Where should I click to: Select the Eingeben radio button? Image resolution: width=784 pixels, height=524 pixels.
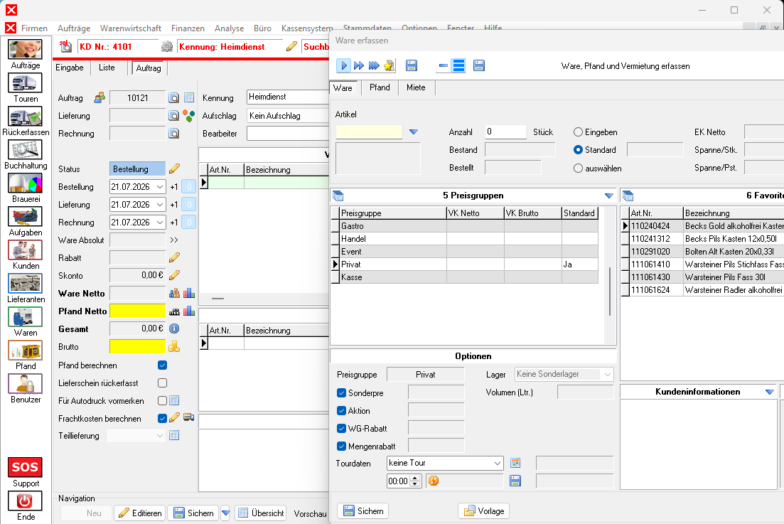coord(578,132)
